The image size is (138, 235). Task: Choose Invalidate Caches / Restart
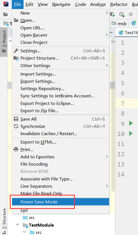61,133
